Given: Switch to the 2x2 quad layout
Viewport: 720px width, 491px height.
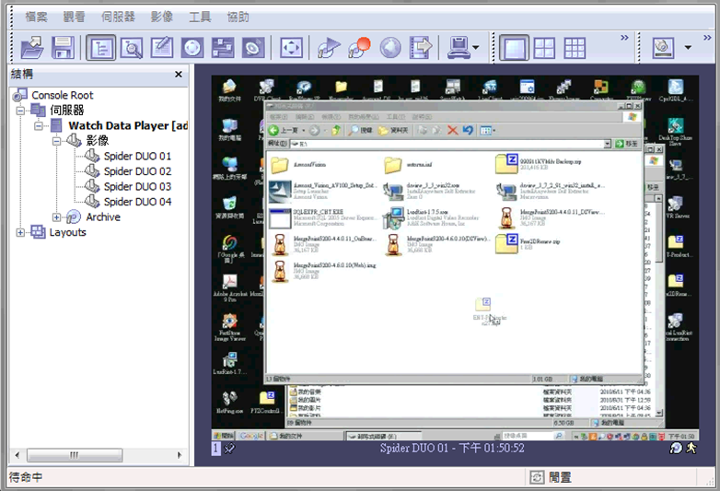Looking at the screenshot, I should tap(544, 47).
